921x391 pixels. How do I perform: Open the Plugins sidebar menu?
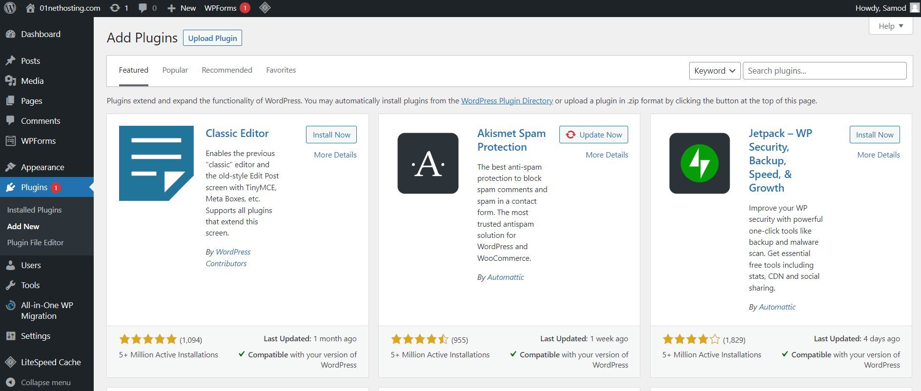[x=47, y=187]
